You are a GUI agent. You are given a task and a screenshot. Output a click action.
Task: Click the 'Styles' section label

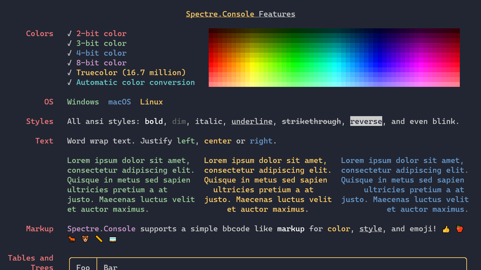[x=40, y=121]
